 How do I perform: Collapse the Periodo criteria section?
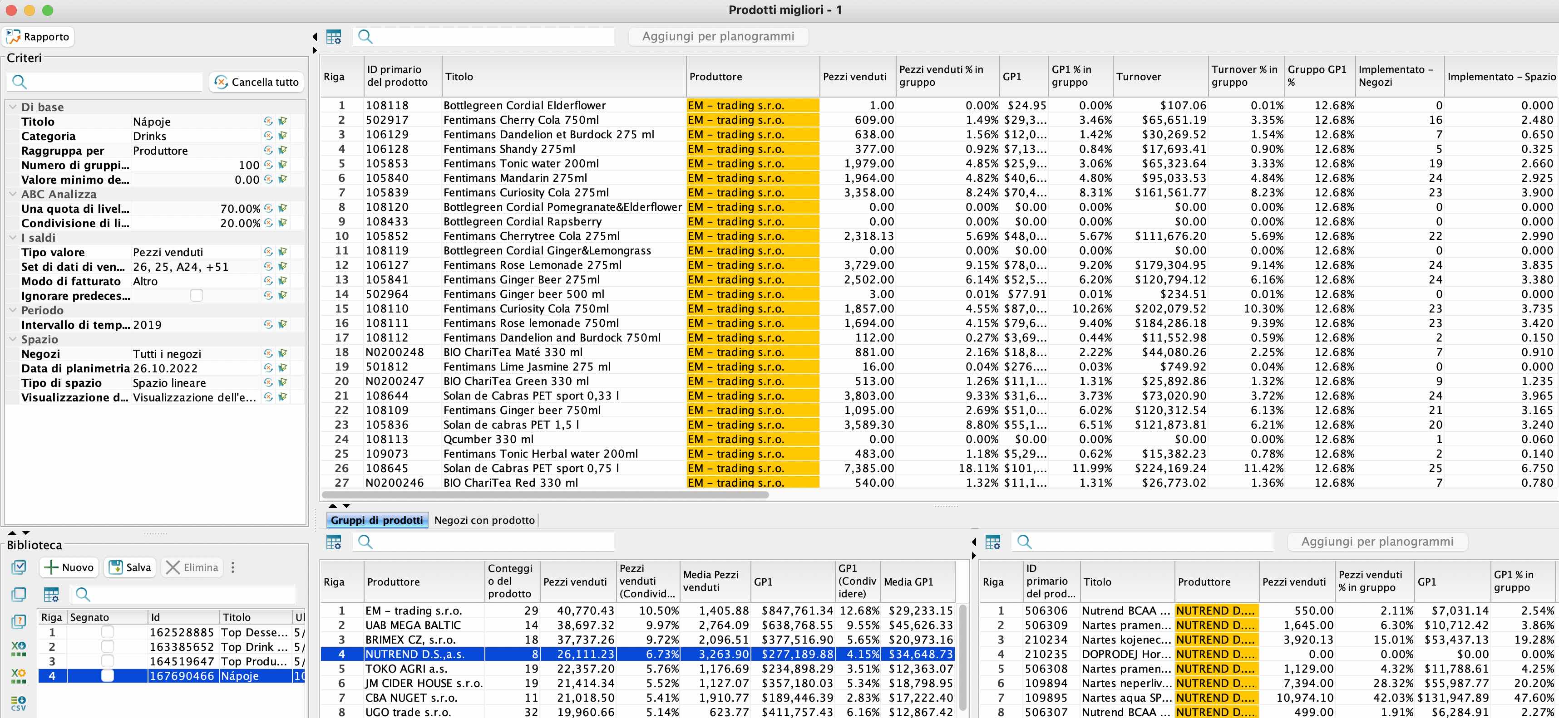[x=13, y=310]
